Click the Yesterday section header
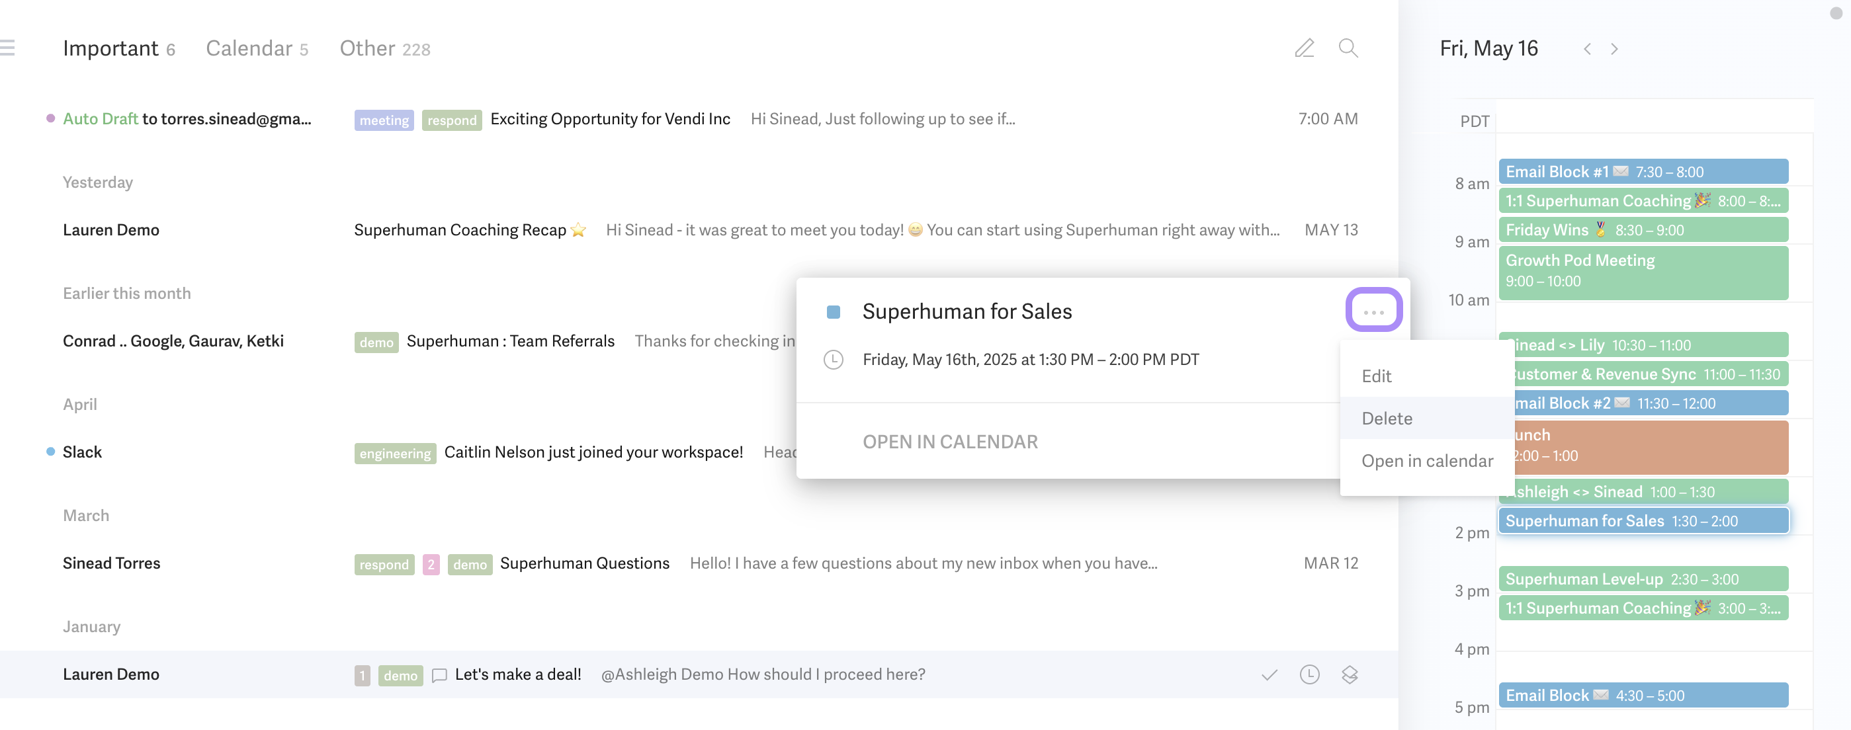Viewport: 1851px width, 730px height. (x=98, y=182)
